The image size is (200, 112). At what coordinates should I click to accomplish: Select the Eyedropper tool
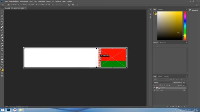[2, 24]
